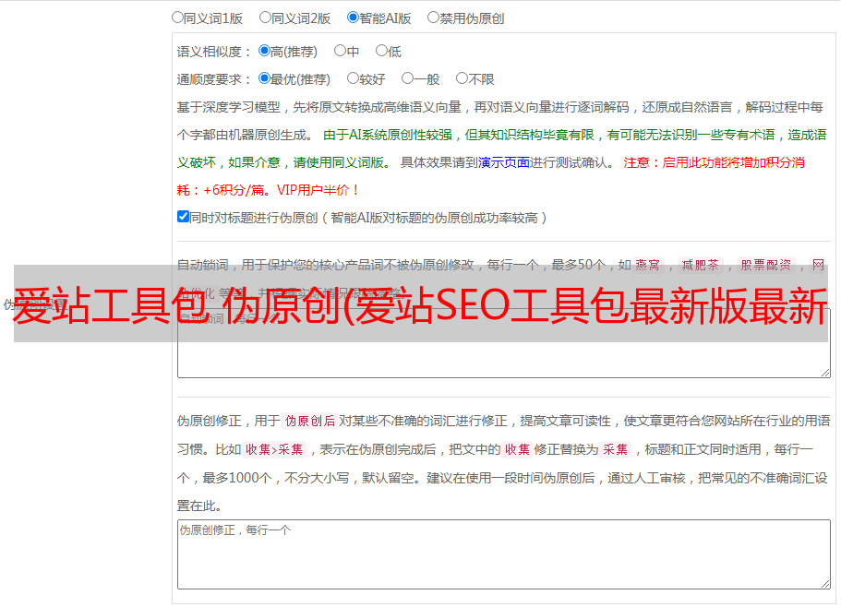The image size is (841, 607).
Task: Click the 收集>采集 example tag
Action: 274,449
